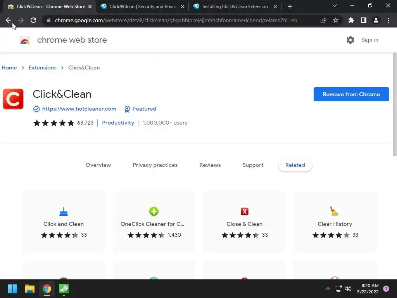397x298 pixels.
Task: Click the 1,000,000+ users text
Action: click(165, 123)
